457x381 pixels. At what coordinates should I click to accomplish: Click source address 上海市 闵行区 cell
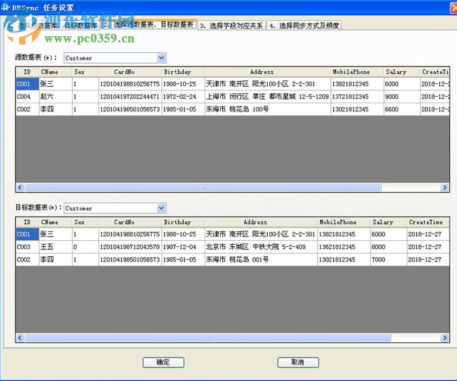[x=268, y=97]
